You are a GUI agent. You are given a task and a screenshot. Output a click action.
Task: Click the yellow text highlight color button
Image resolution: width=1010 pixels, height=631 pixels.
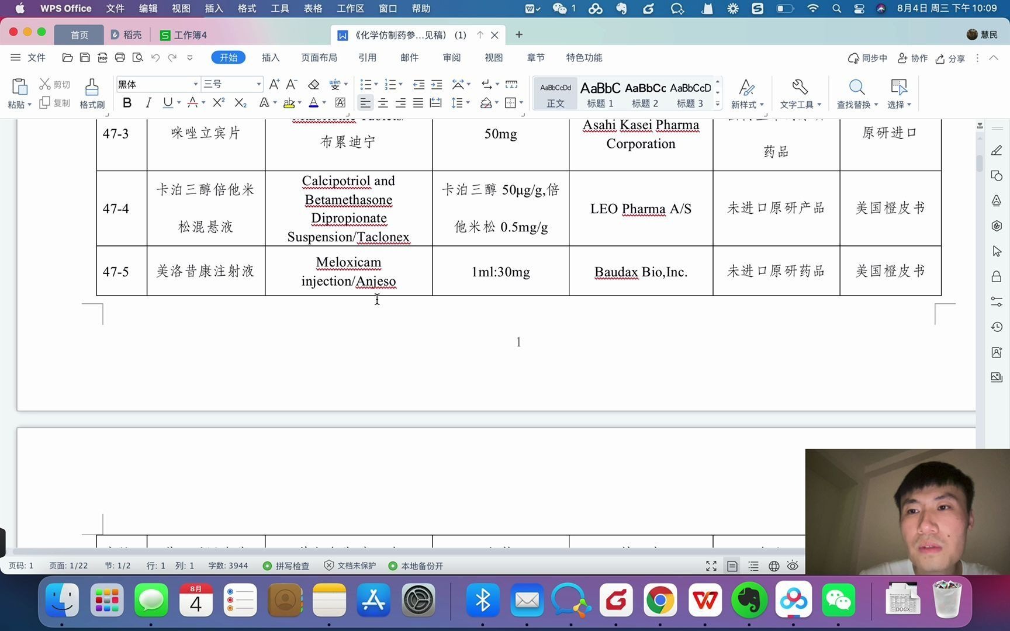point(289,103)
